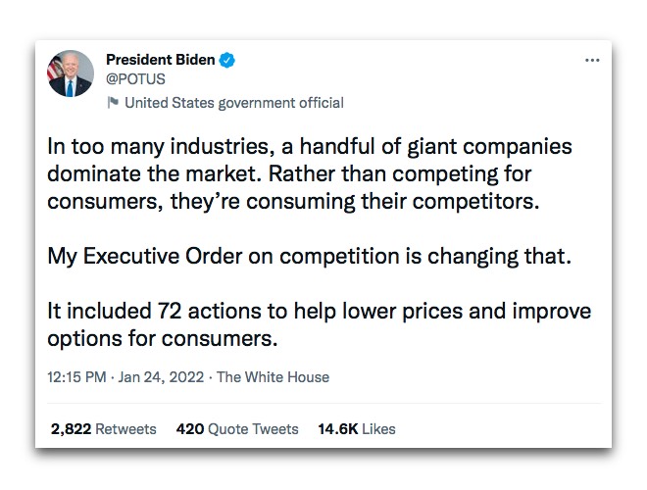Screen dimensions: 647x490
Task: Click the final words "options for consumers."
Action: (x=163, y=339)
